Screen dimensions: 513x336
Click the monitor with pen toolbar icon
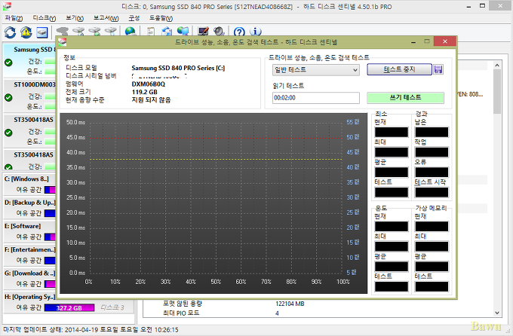pyautogui.click(x=203, y=32)
